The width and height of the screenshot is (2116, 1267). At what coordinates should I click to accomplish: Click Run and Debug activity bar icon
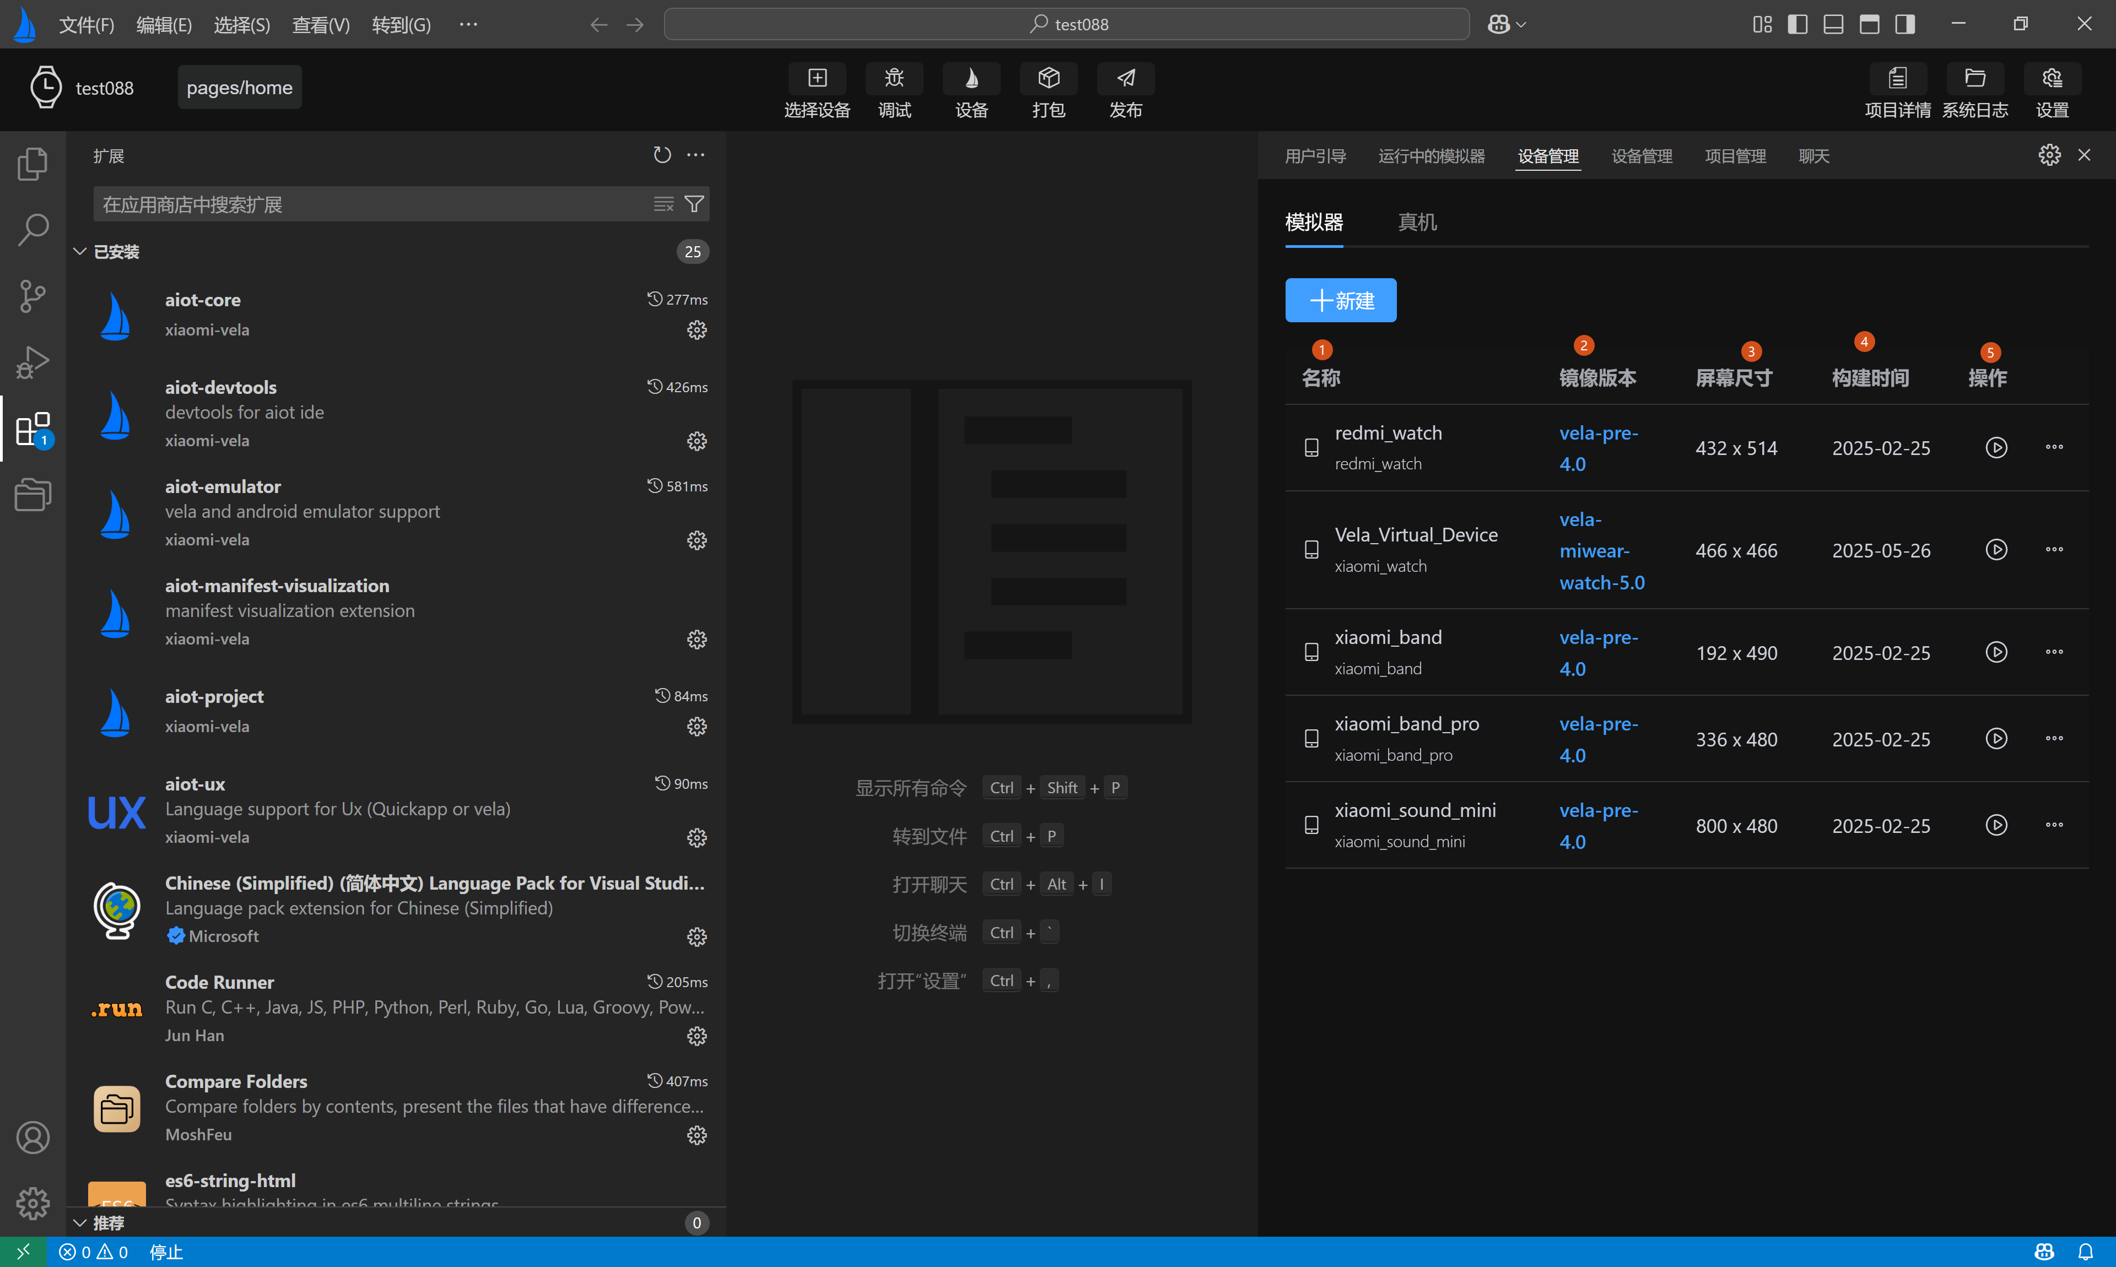click(33, 362)
